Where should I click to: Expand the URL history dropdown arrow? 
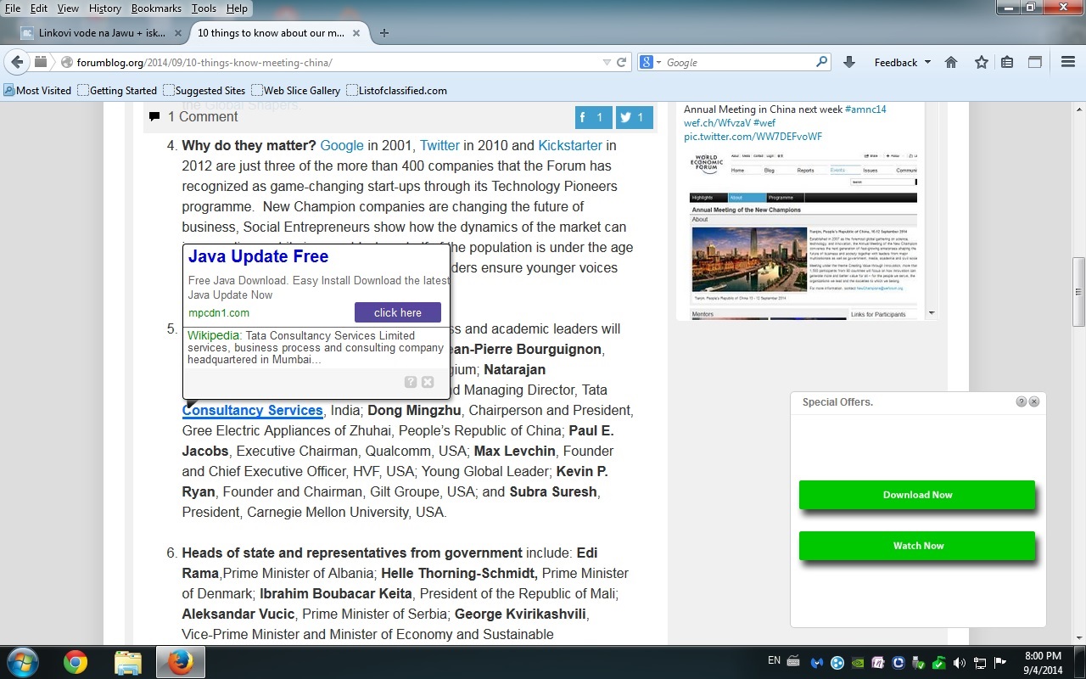(x=606, y=63)
